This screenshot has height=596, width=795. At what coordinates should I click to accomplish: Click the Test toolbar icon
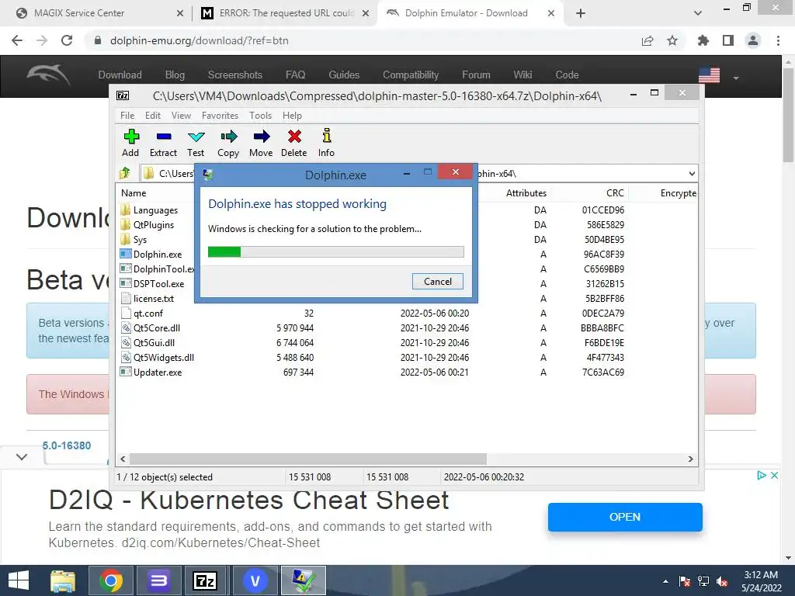point(196,137)
